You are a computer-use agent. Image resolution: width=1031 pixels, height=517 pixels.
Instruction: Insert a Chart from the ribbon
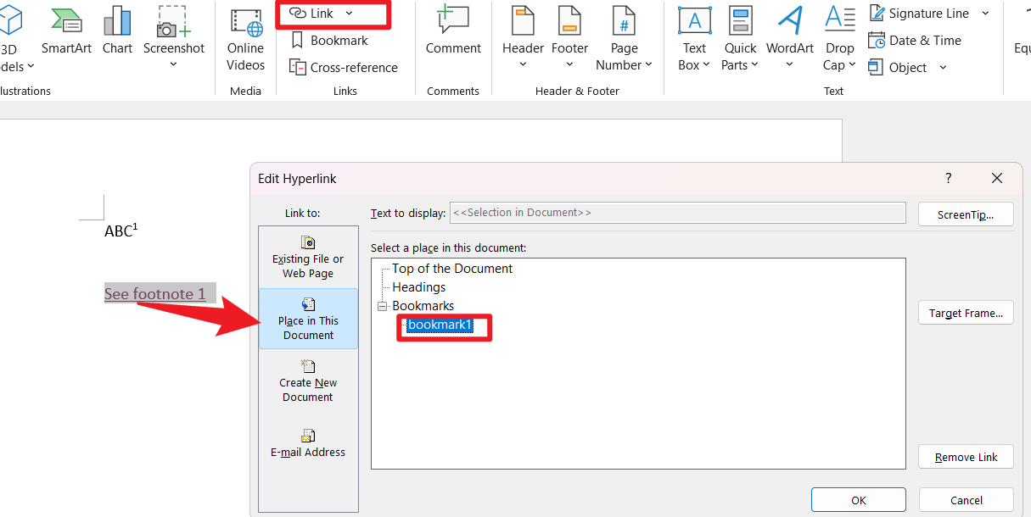[x=117, y=32]
